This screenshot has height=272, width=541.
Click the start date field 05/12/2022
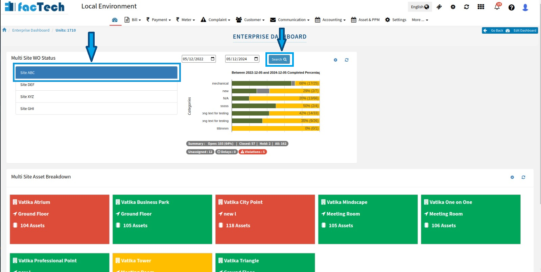[x=195, y=59]
